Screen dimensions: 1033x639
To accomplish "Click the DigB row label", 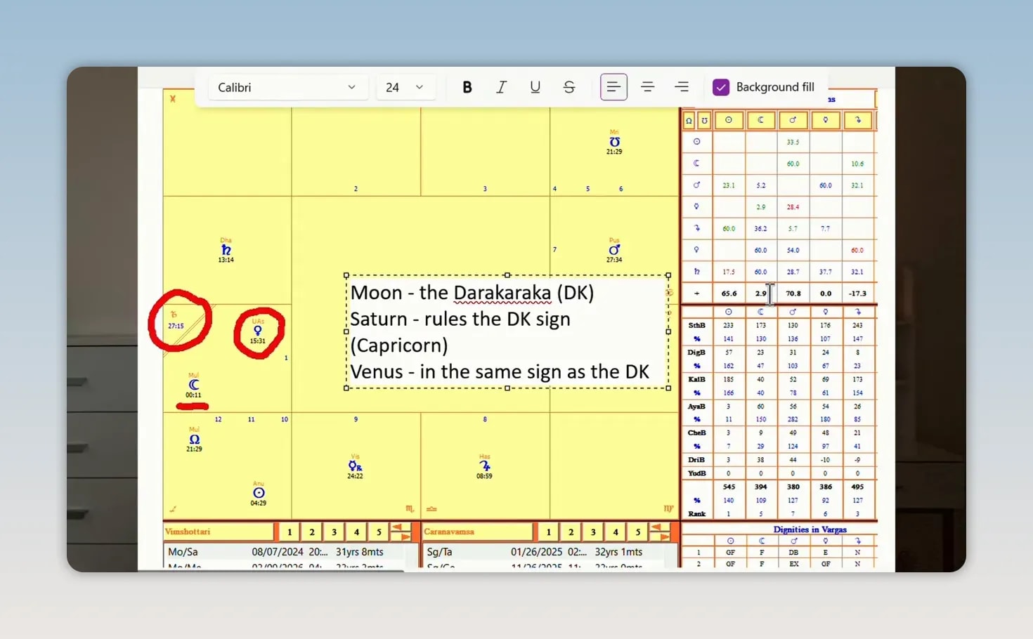I will coord(696,353).
